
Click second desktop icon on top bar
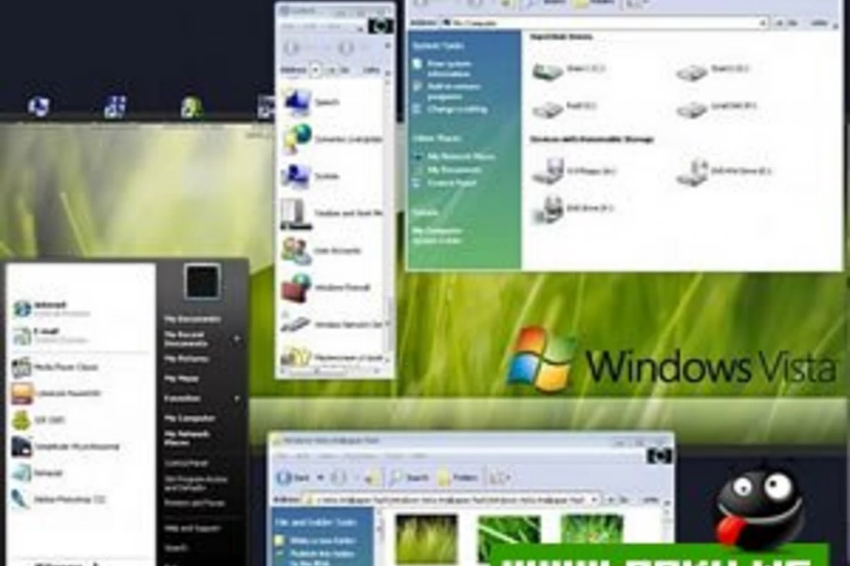tap(115, 107)
